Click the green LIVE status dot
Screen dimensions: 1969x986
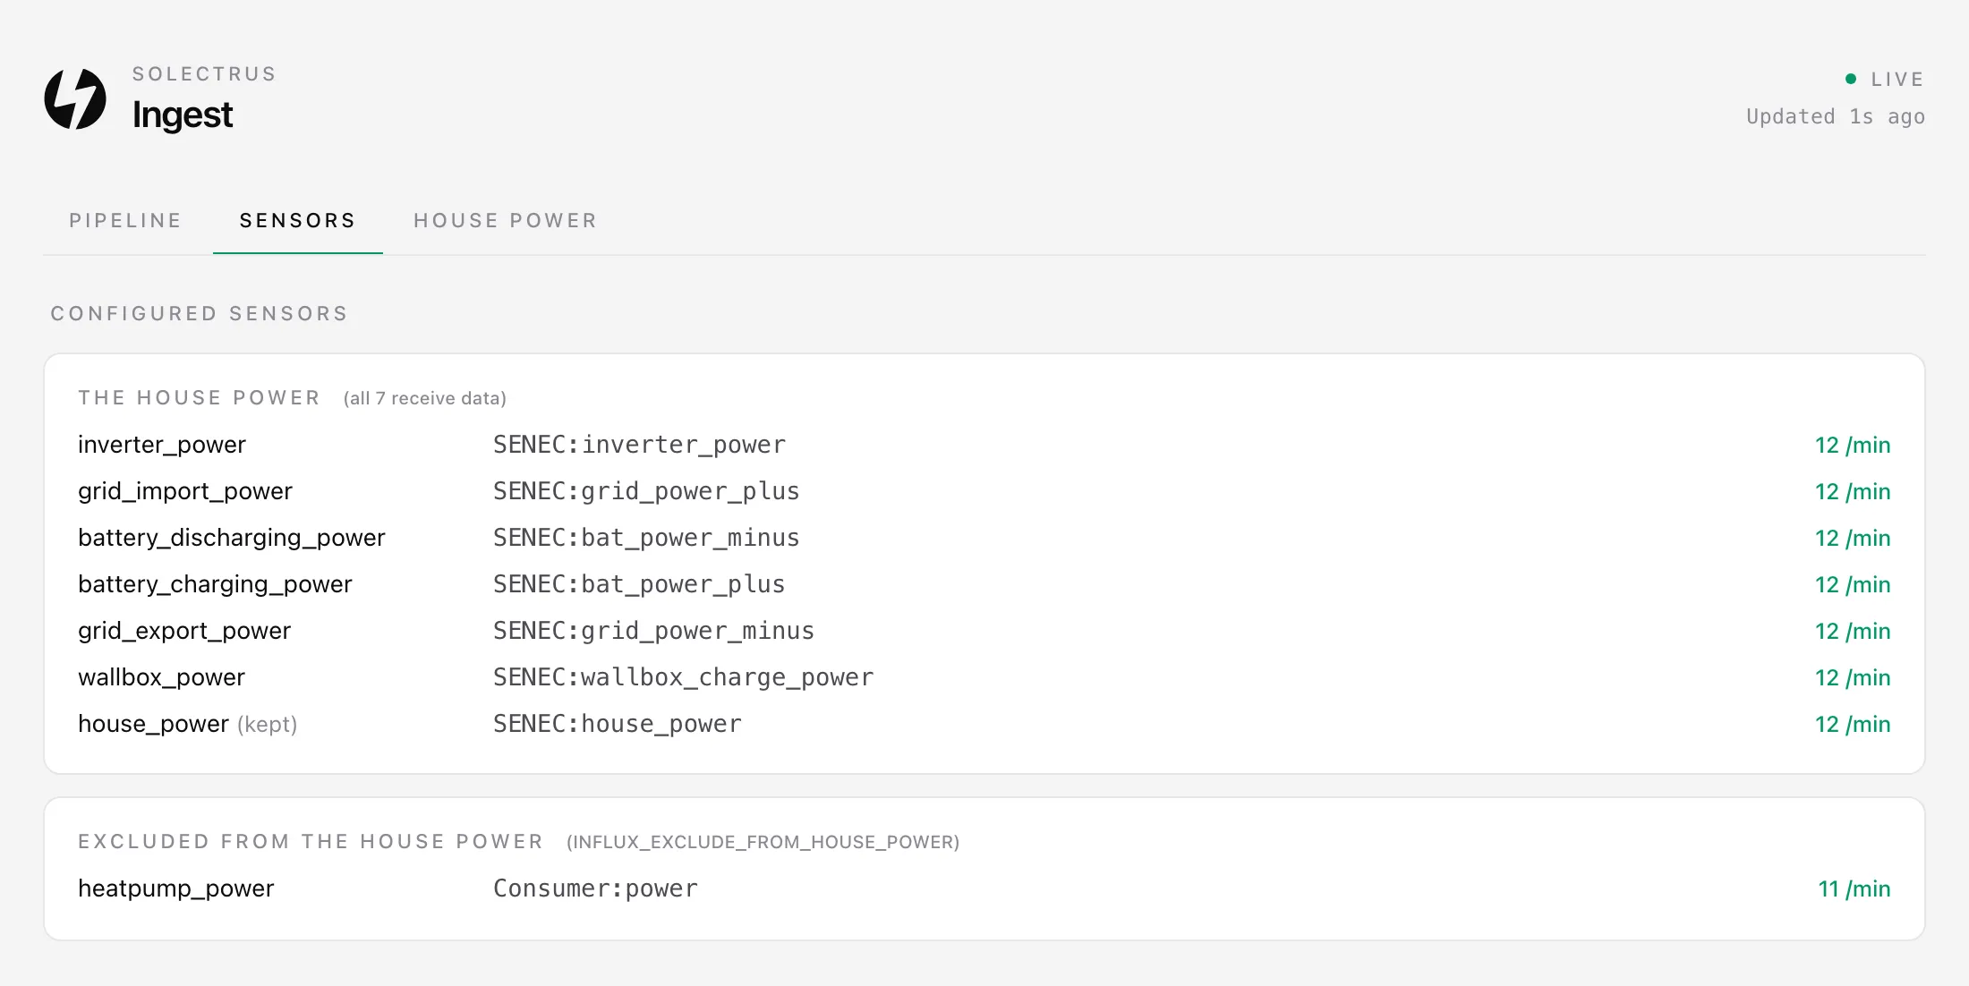point(1851,79)
